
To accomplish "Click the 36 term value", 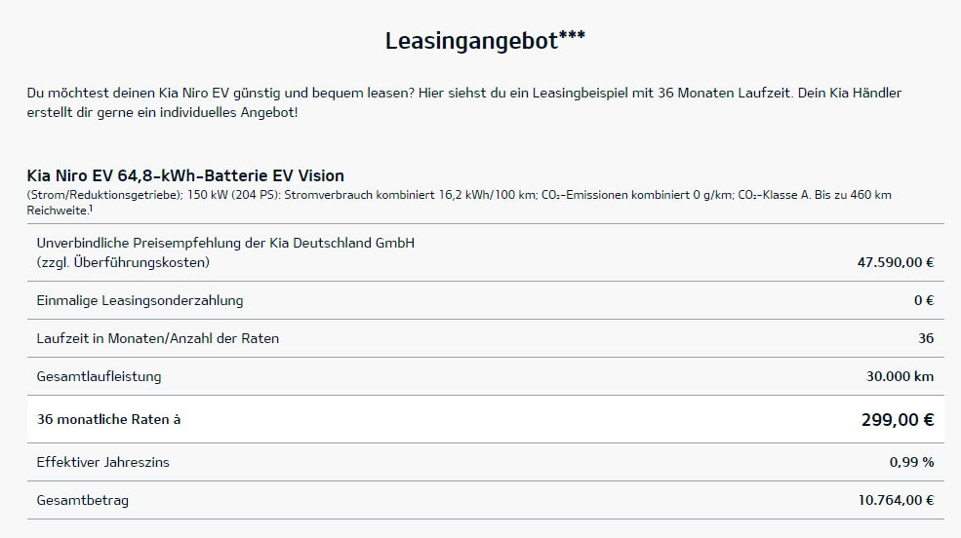I will click(x=926, y=338).
